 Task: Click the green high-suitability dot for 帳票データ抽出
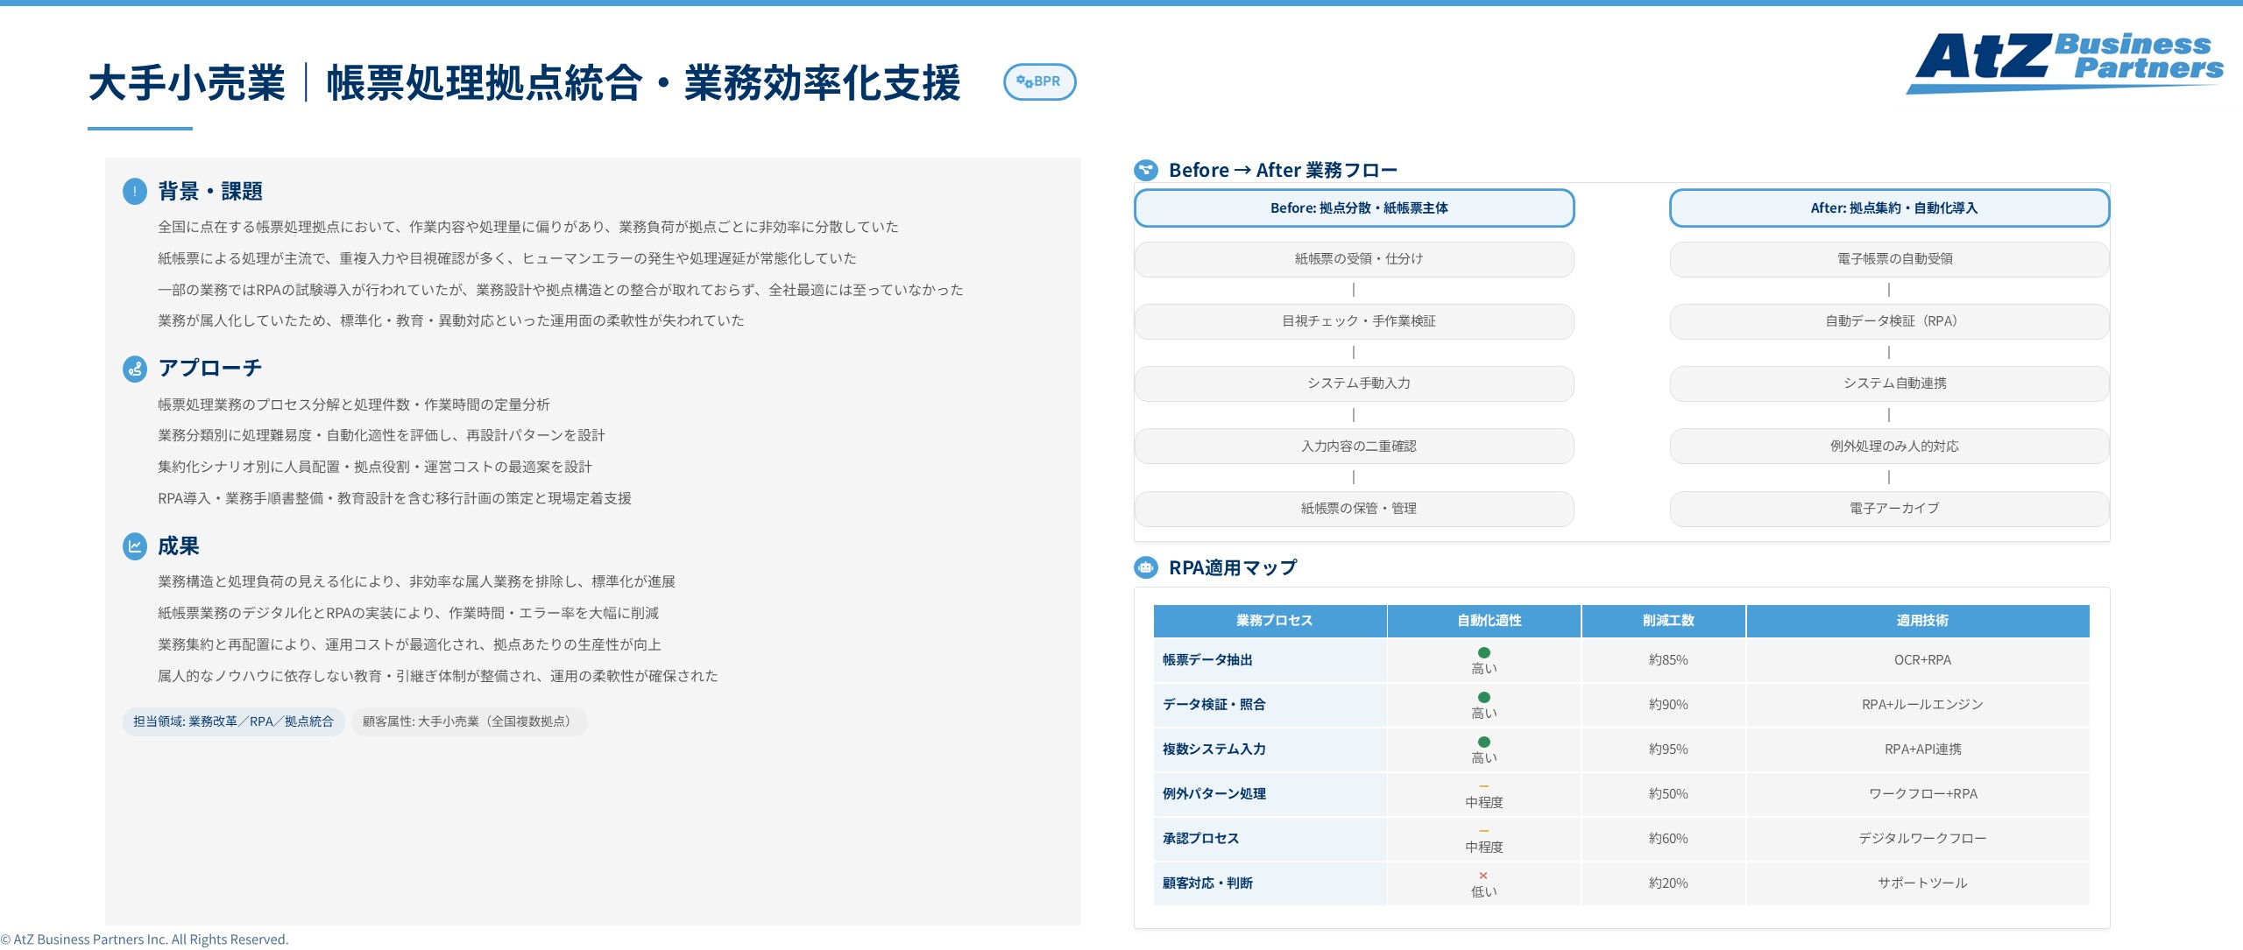1483,651
